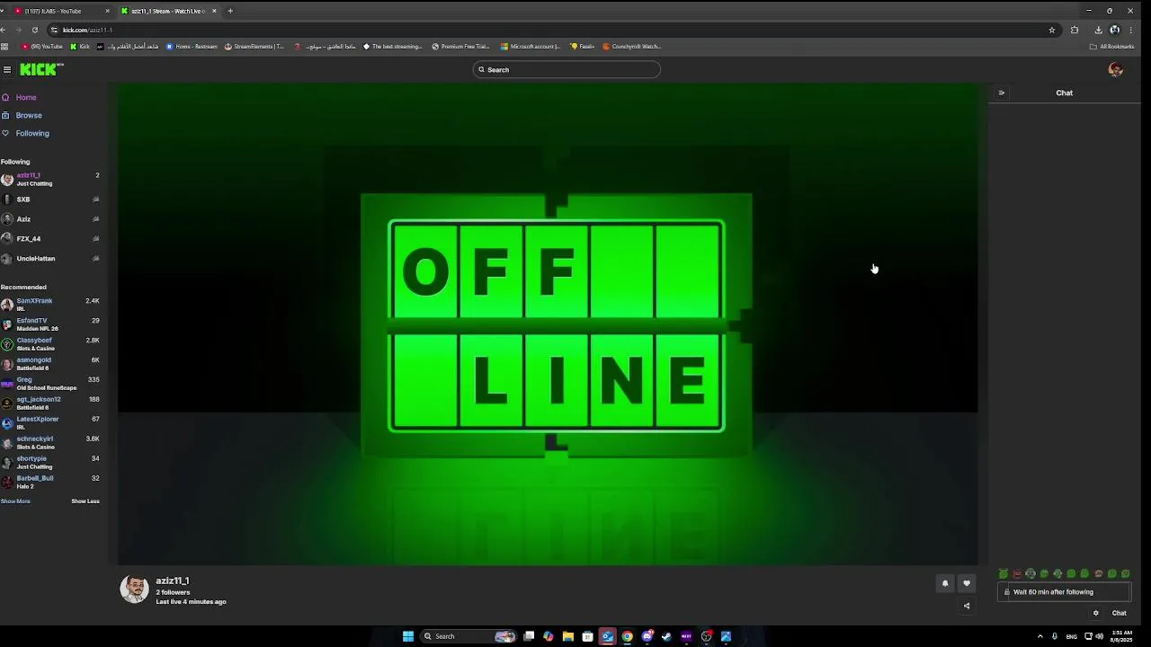Open asmongold recommended channel
Image resolution: width=1151 pixels, height=647 pixels.
coord(50,364)
